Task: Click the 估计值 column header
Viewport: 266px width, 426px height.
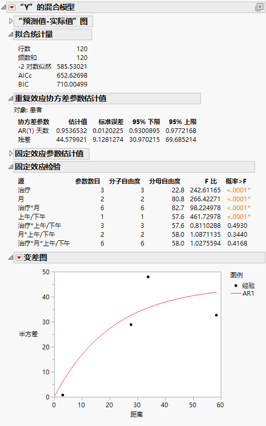Action: click(x=78, y=121)
